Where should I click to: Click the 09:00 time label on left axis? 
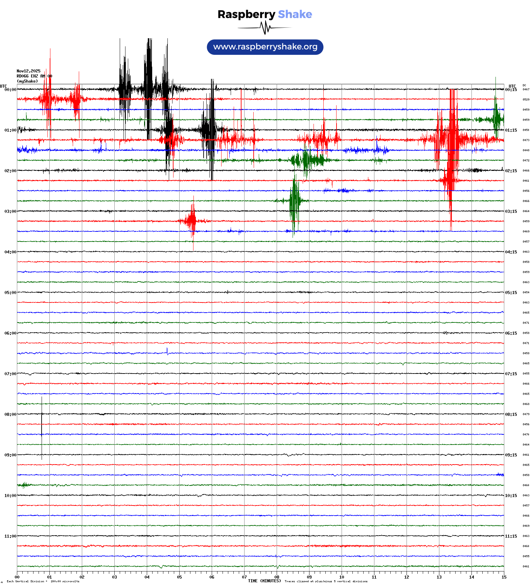[x=10, y=455]
